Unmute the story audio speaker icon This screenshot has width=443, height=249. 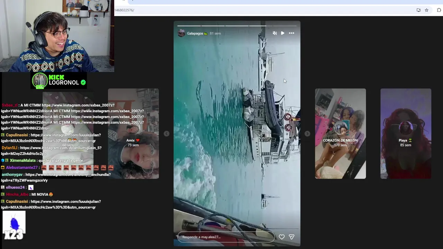(x=274, y=33)
